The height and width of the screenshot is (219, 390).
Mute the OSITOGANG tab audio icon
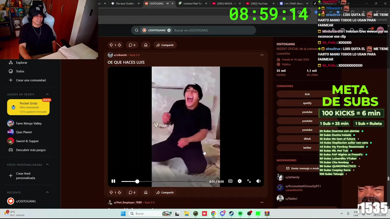tap(167, 4)
